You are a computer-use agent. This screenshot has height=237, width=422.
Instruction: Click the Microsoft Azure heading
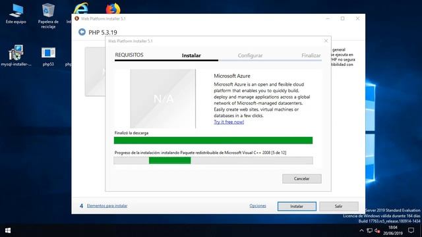[232, 76]
